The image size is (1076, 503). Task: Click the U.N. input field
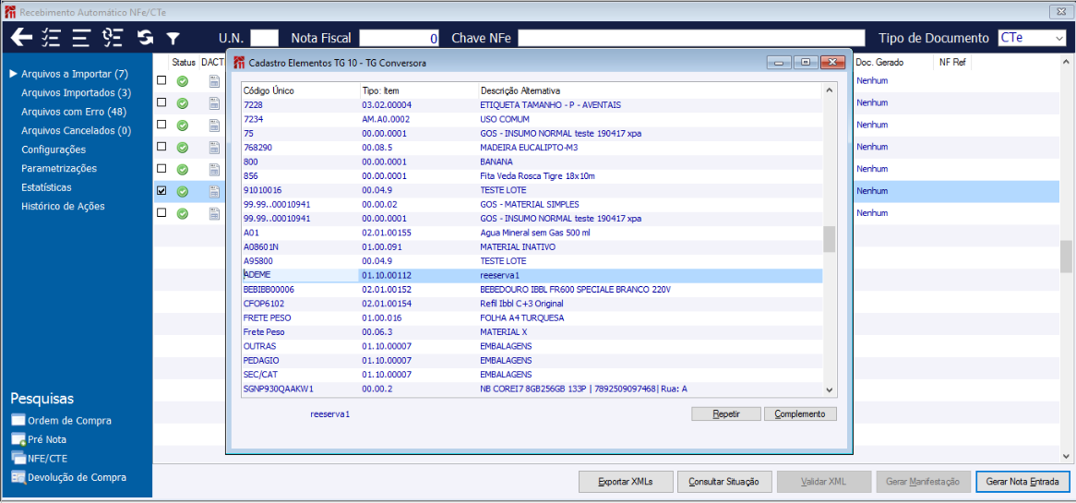click(264, 38)
